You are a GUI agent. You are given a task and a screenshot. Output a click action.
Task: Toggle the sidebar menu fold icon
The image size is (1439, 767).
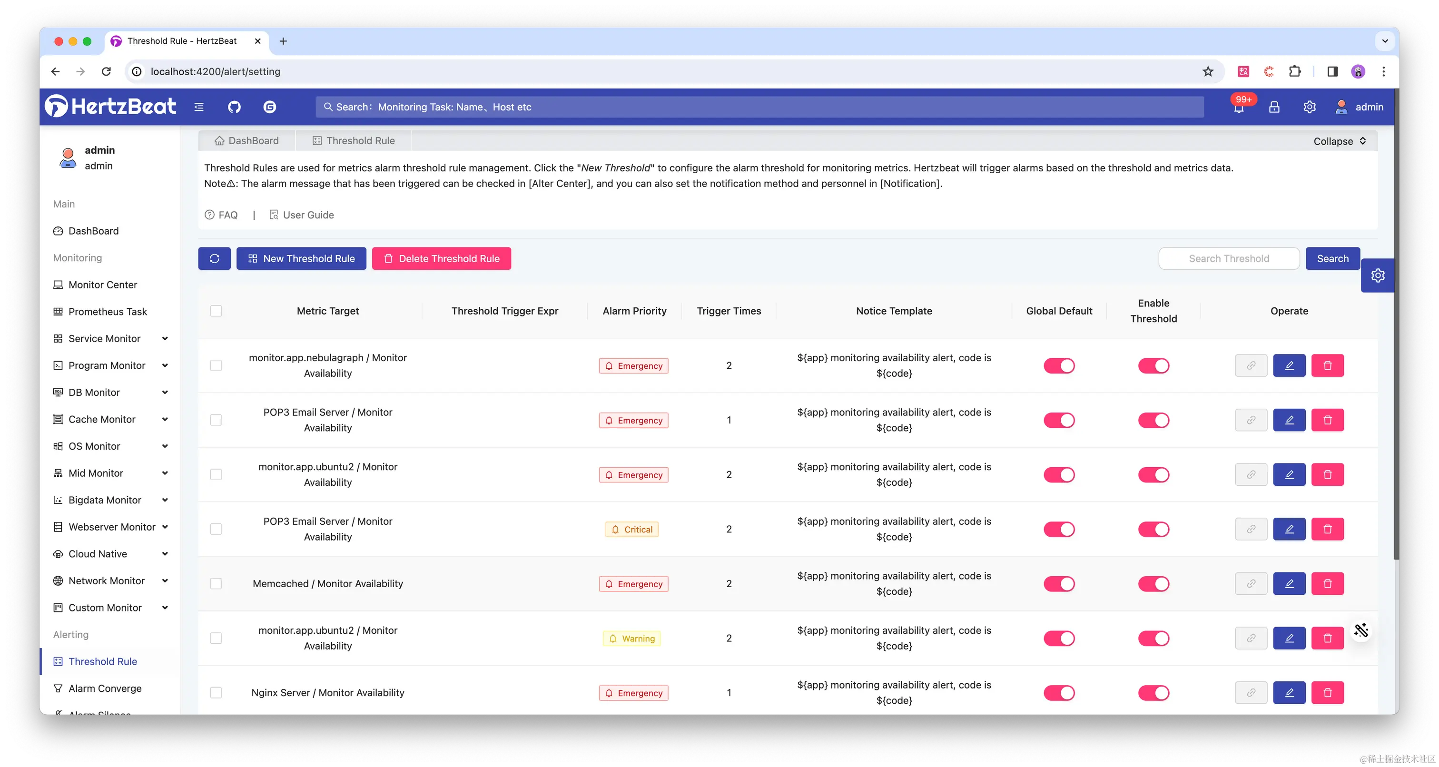click(x=199, y=107)
